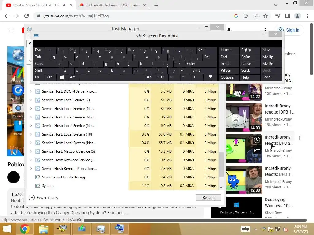
Task: Open Options on On-Screen Keyboard
Action: click(x=229, y=77)
